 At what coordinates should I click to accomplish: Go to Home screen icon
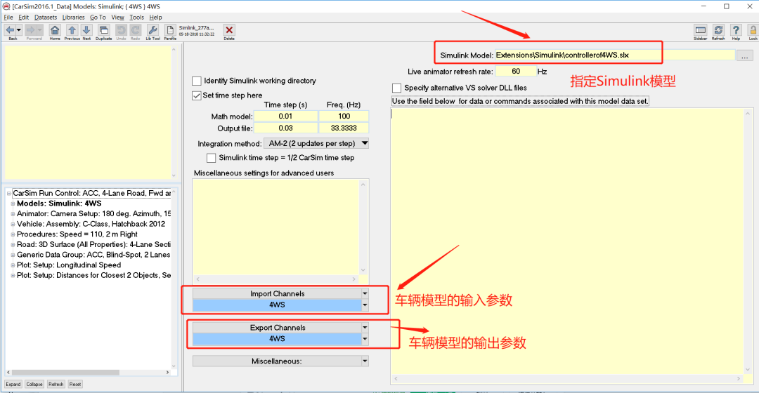click(55, 30)
